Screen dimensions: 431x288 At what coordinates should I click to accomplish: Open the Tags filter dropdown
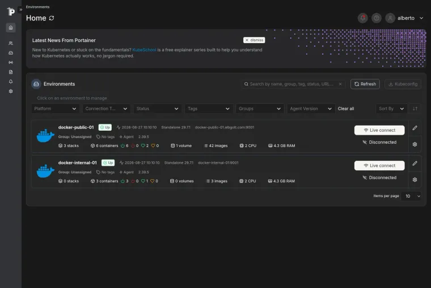pyautogui.click(x=209, y=108)
